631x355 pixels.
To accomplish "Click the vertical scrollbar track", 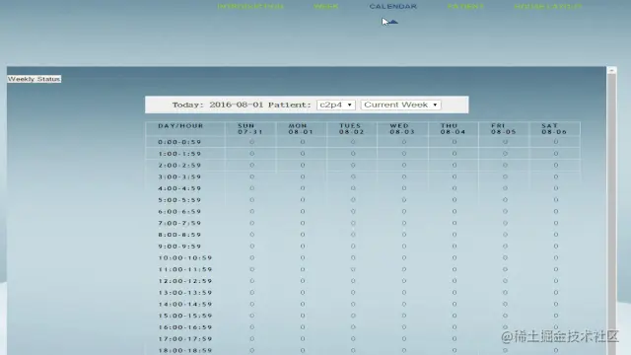I will click(x=611, y=213).
